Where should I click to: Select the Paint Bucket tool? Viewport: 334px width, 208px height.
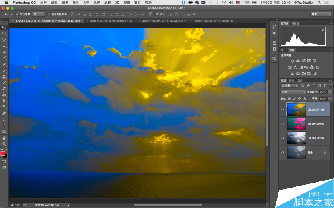coord(4,94)
